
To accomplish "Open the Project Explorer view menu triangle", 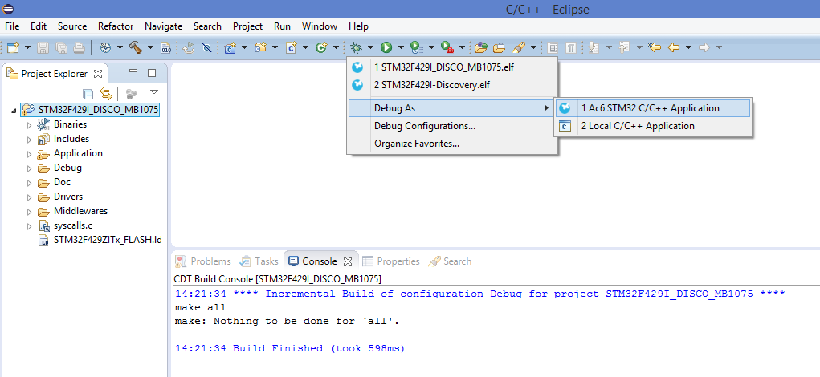I will [153, 92].
